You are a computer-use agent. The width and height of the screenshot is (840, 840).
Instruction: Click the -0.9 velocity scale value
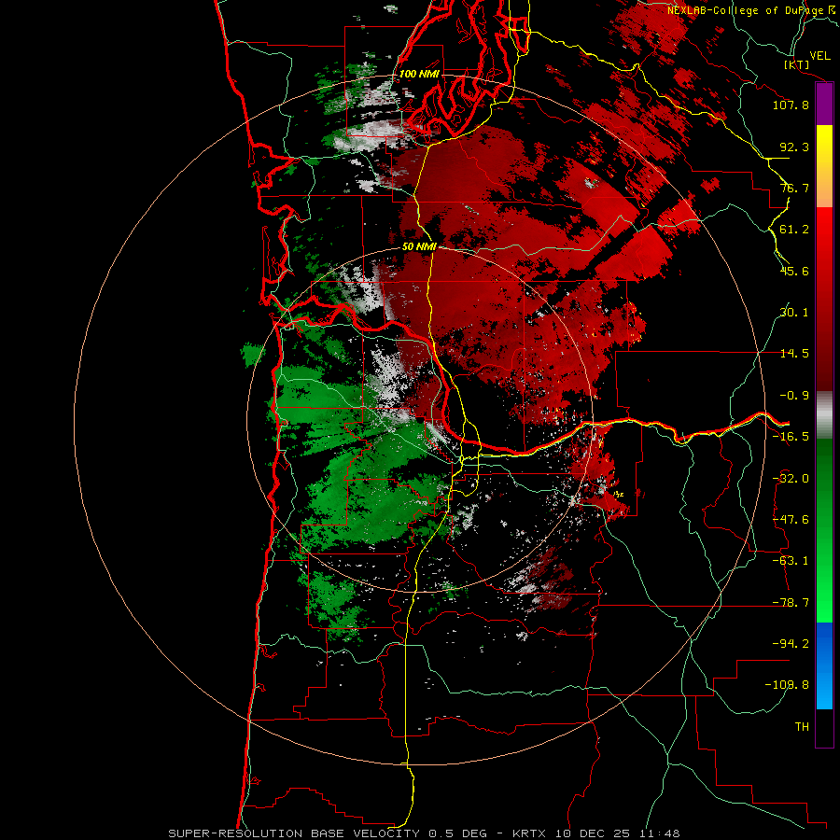[794, 396]
